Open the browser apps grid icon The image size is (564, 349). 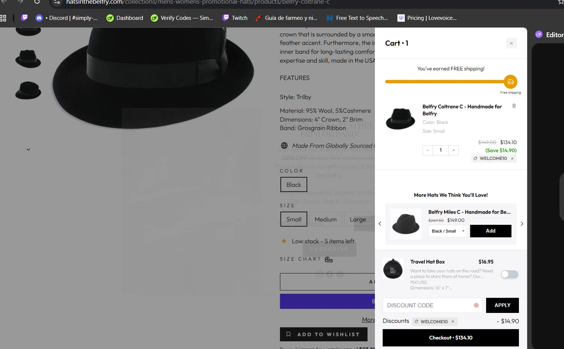(x=3, y=18)
